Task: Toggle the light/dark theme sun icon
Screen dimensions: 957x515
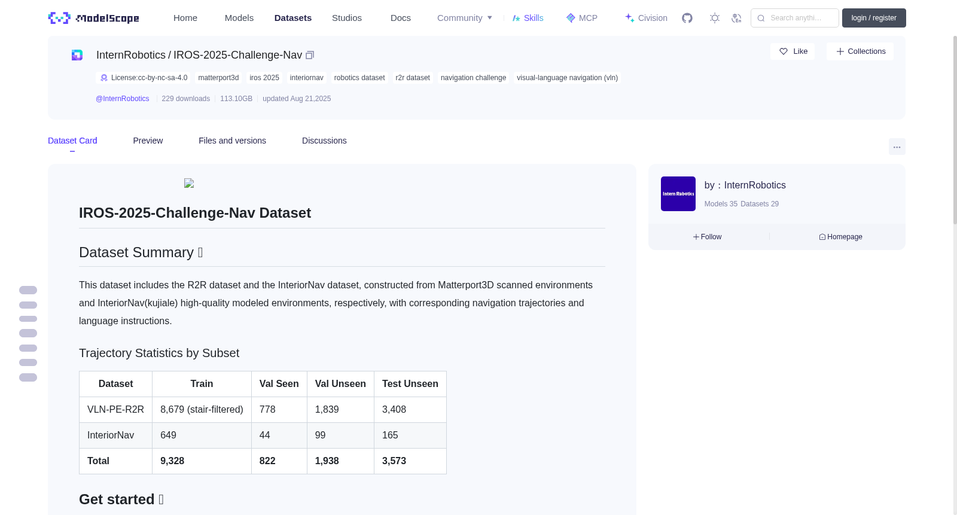Action: tap(715, 18)
